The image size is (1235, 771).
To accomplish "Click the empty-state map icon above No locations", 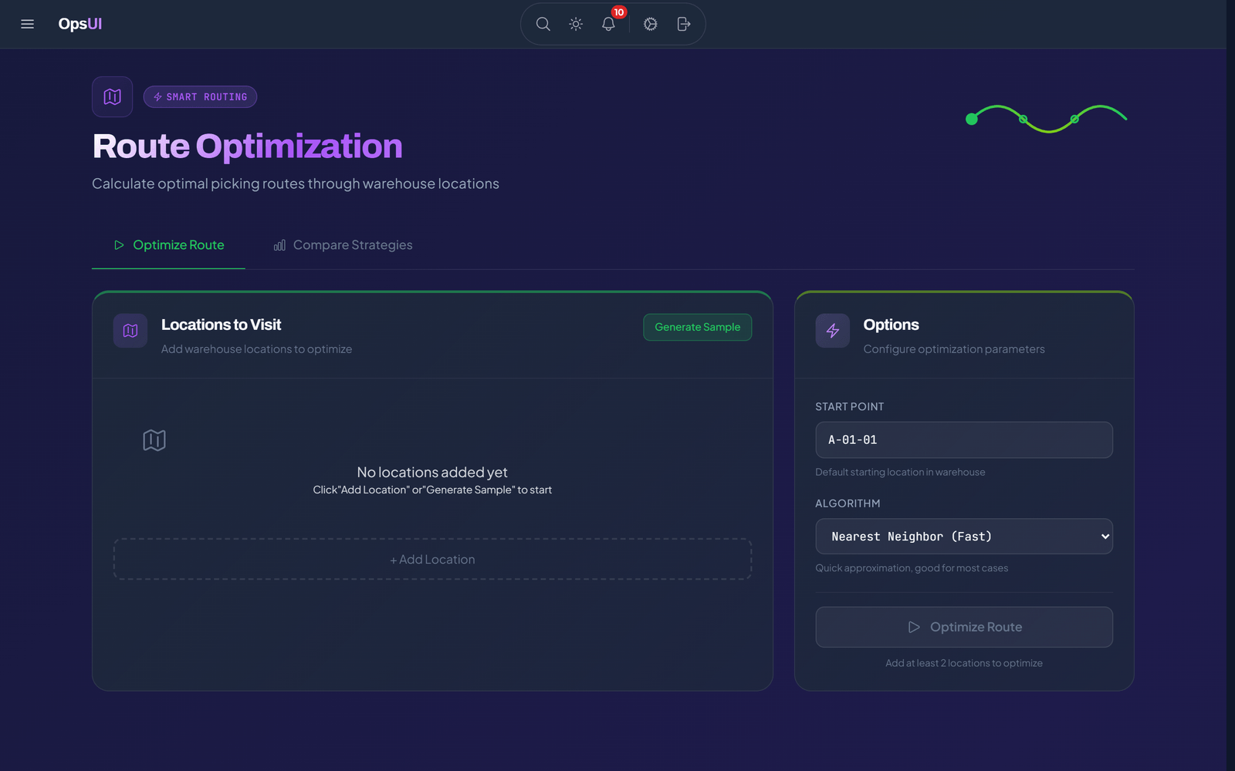I will [x=154, y=440].
